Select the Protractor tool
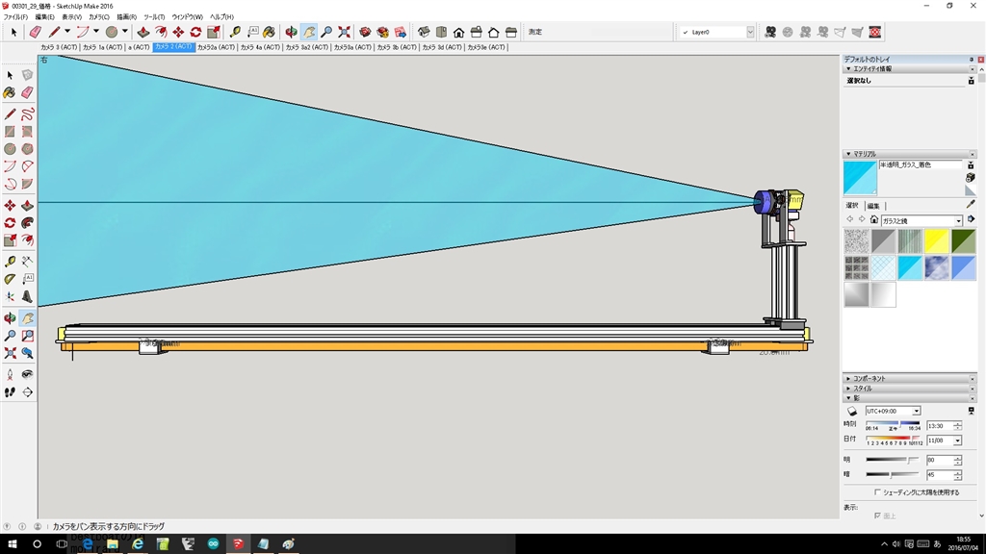The image size is (986, 554). [10, 279]
